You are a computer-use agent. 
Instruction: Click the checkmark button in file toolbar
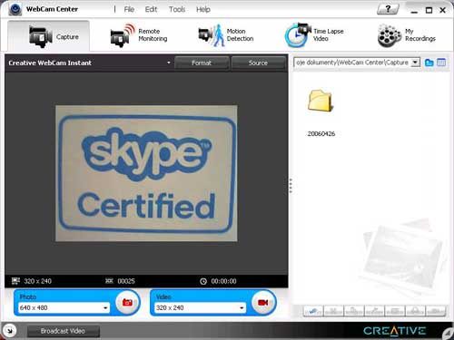pyautogui.click(x=313, y=311)
